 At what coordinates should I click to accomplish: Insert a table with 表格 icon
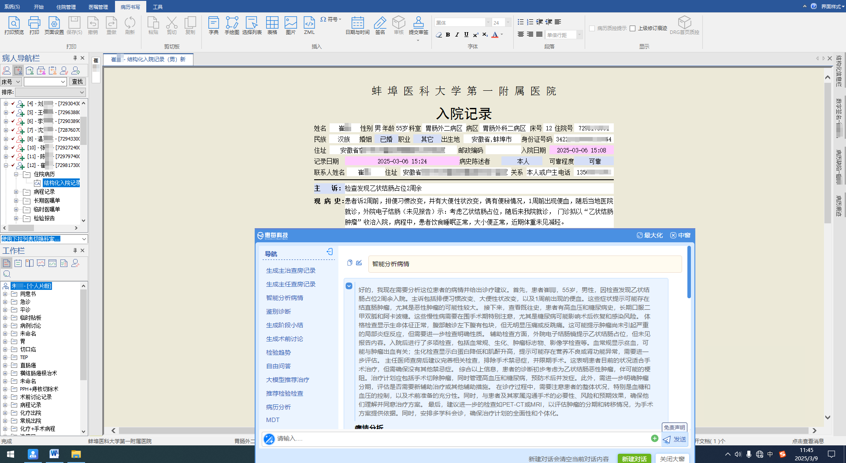272,25
